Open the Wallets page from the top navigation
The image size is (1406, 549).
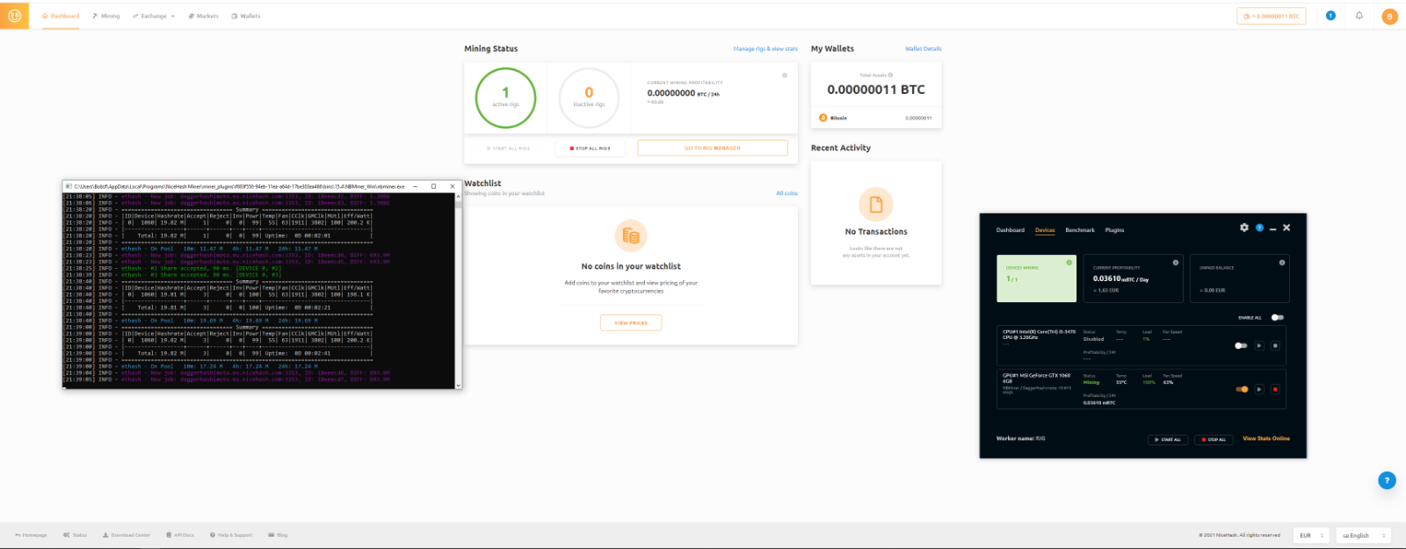tap(246, 16)
